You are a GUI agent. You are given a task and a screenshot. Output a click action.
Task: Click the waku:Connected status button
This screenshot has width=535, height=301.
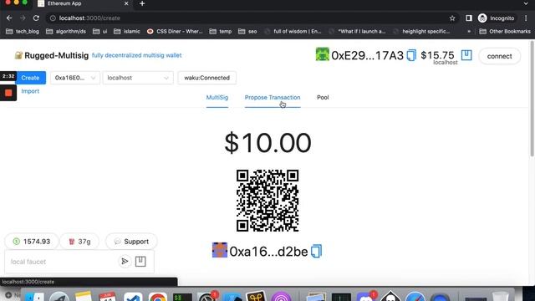pyautogui.click(x=206, y=78)
